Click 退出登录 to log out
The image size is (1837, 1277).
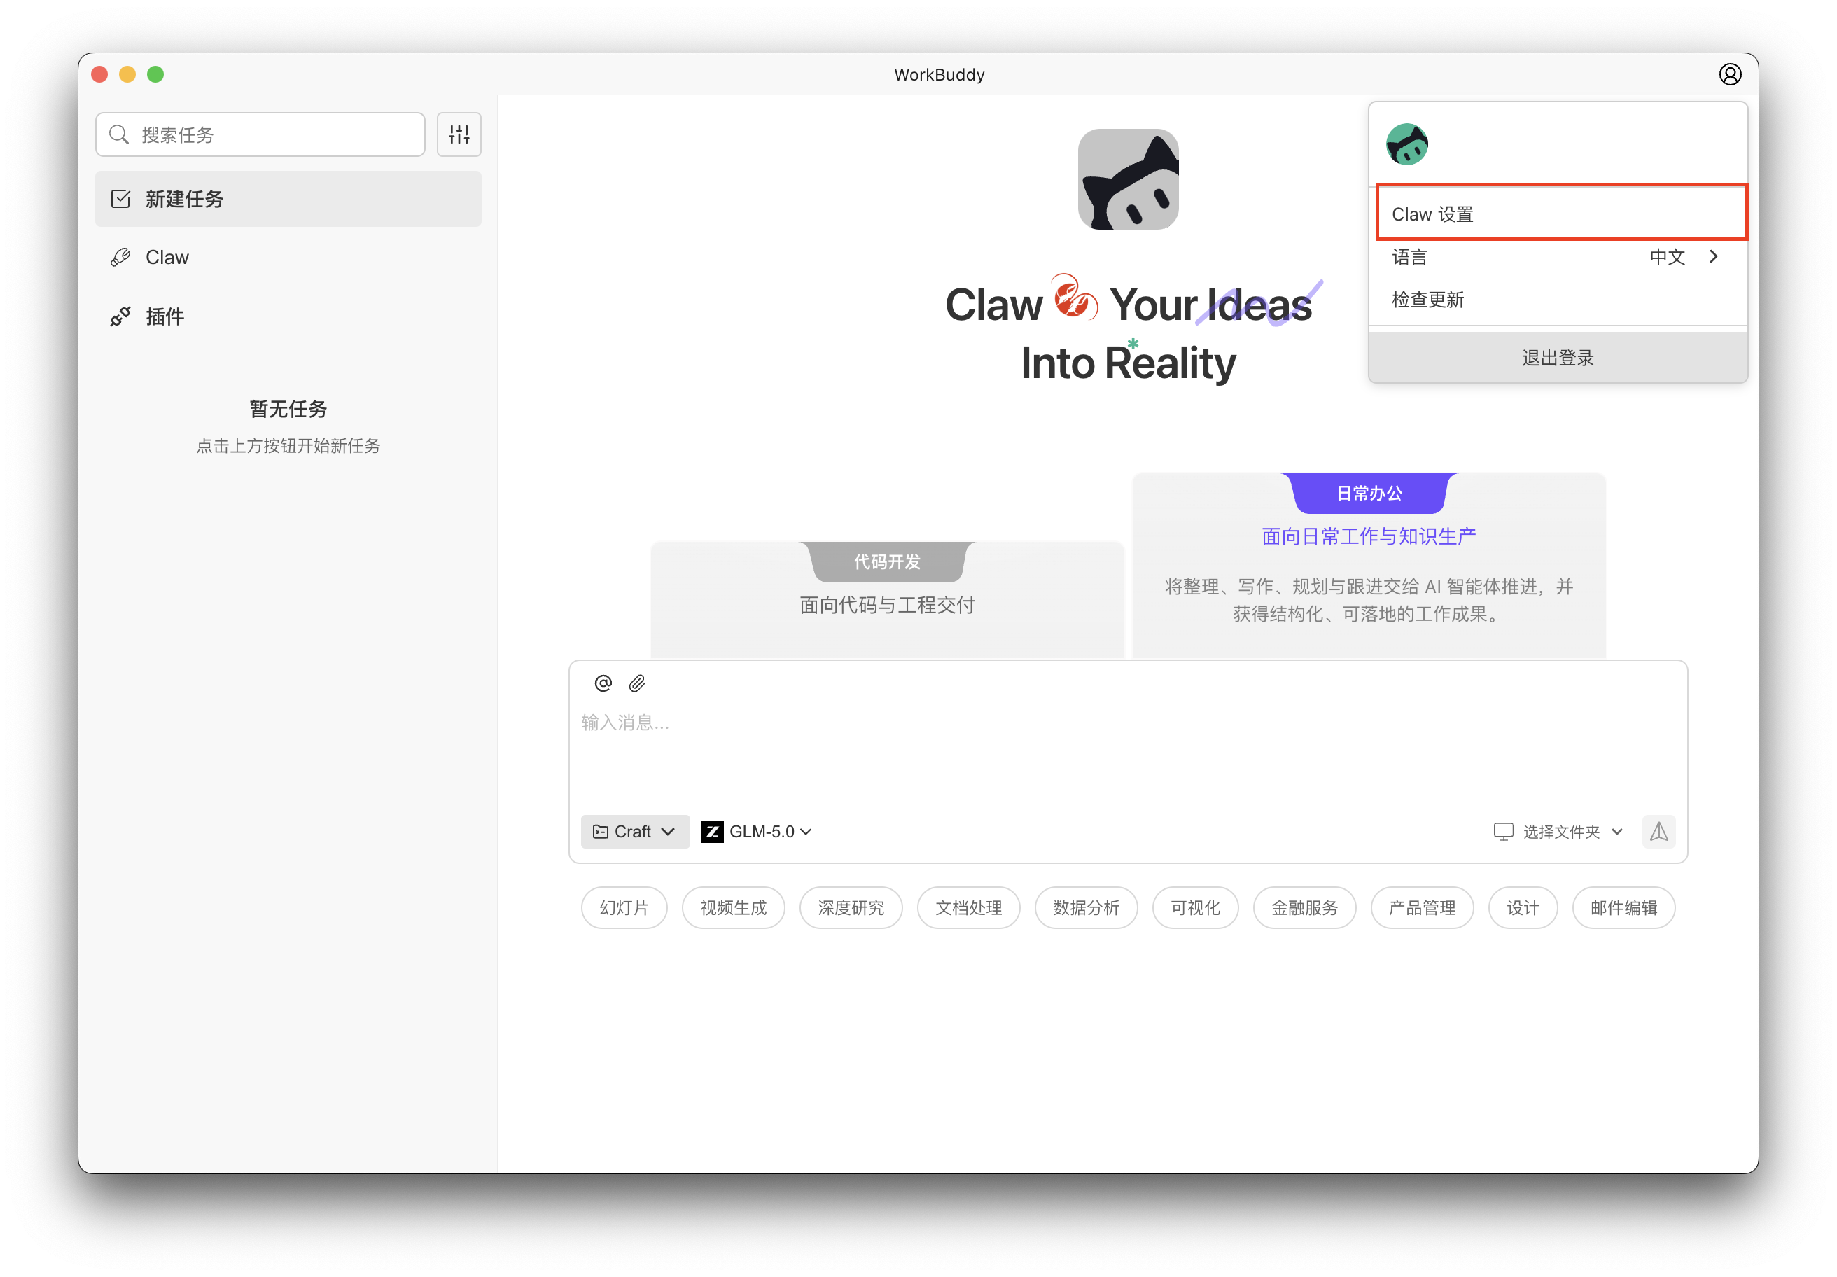point(1557,357)
